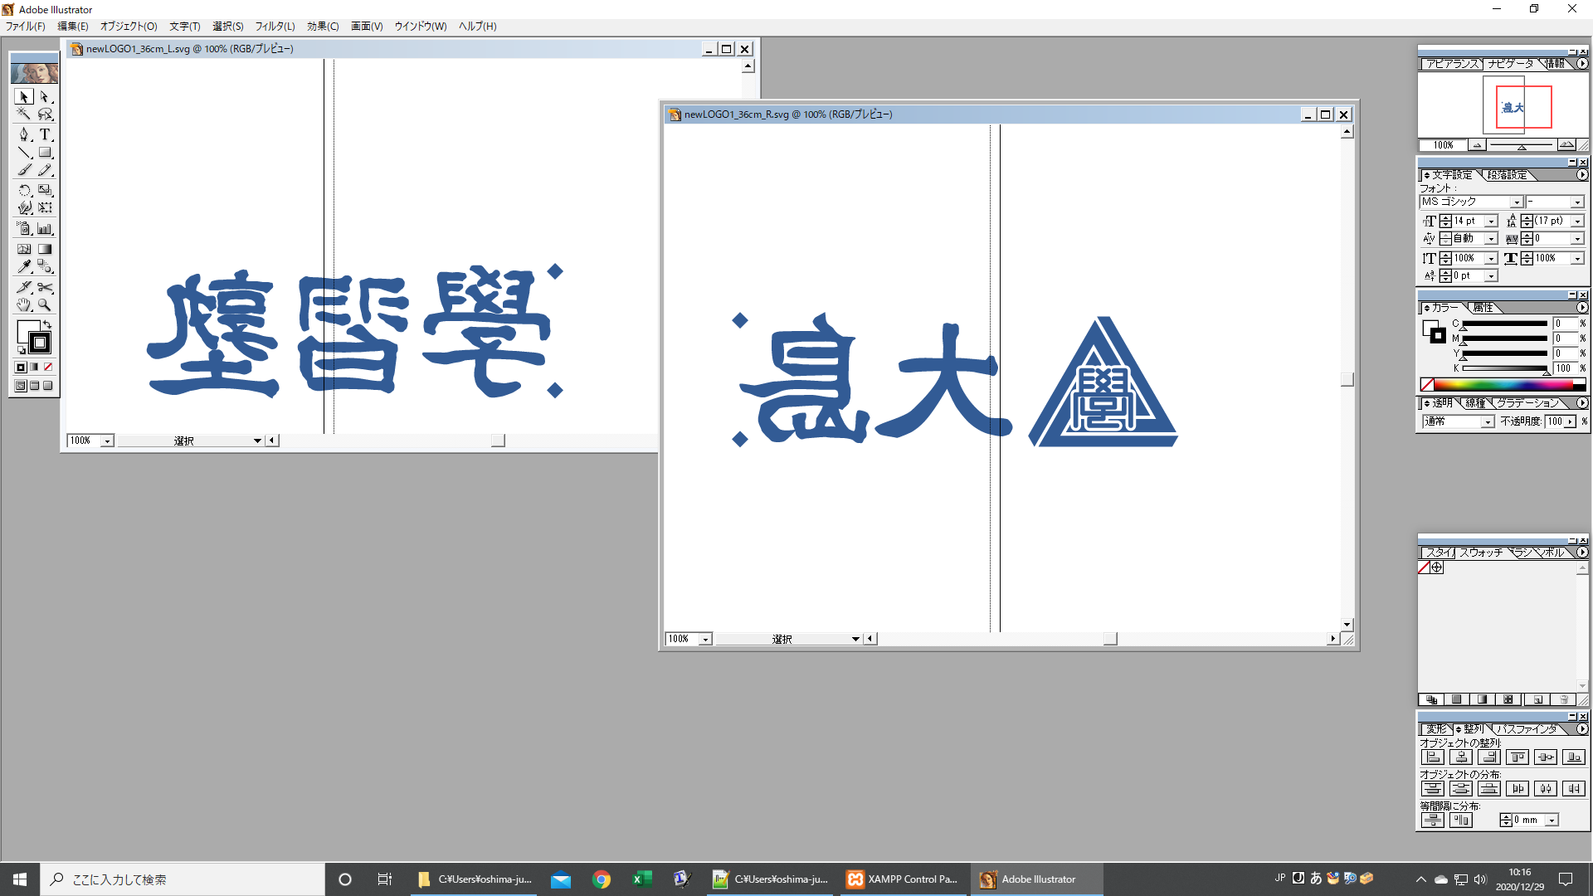The height and width of the screenshot is (896, 1593).
Task: Select the Scissors tool
Action: coord(46,287)
